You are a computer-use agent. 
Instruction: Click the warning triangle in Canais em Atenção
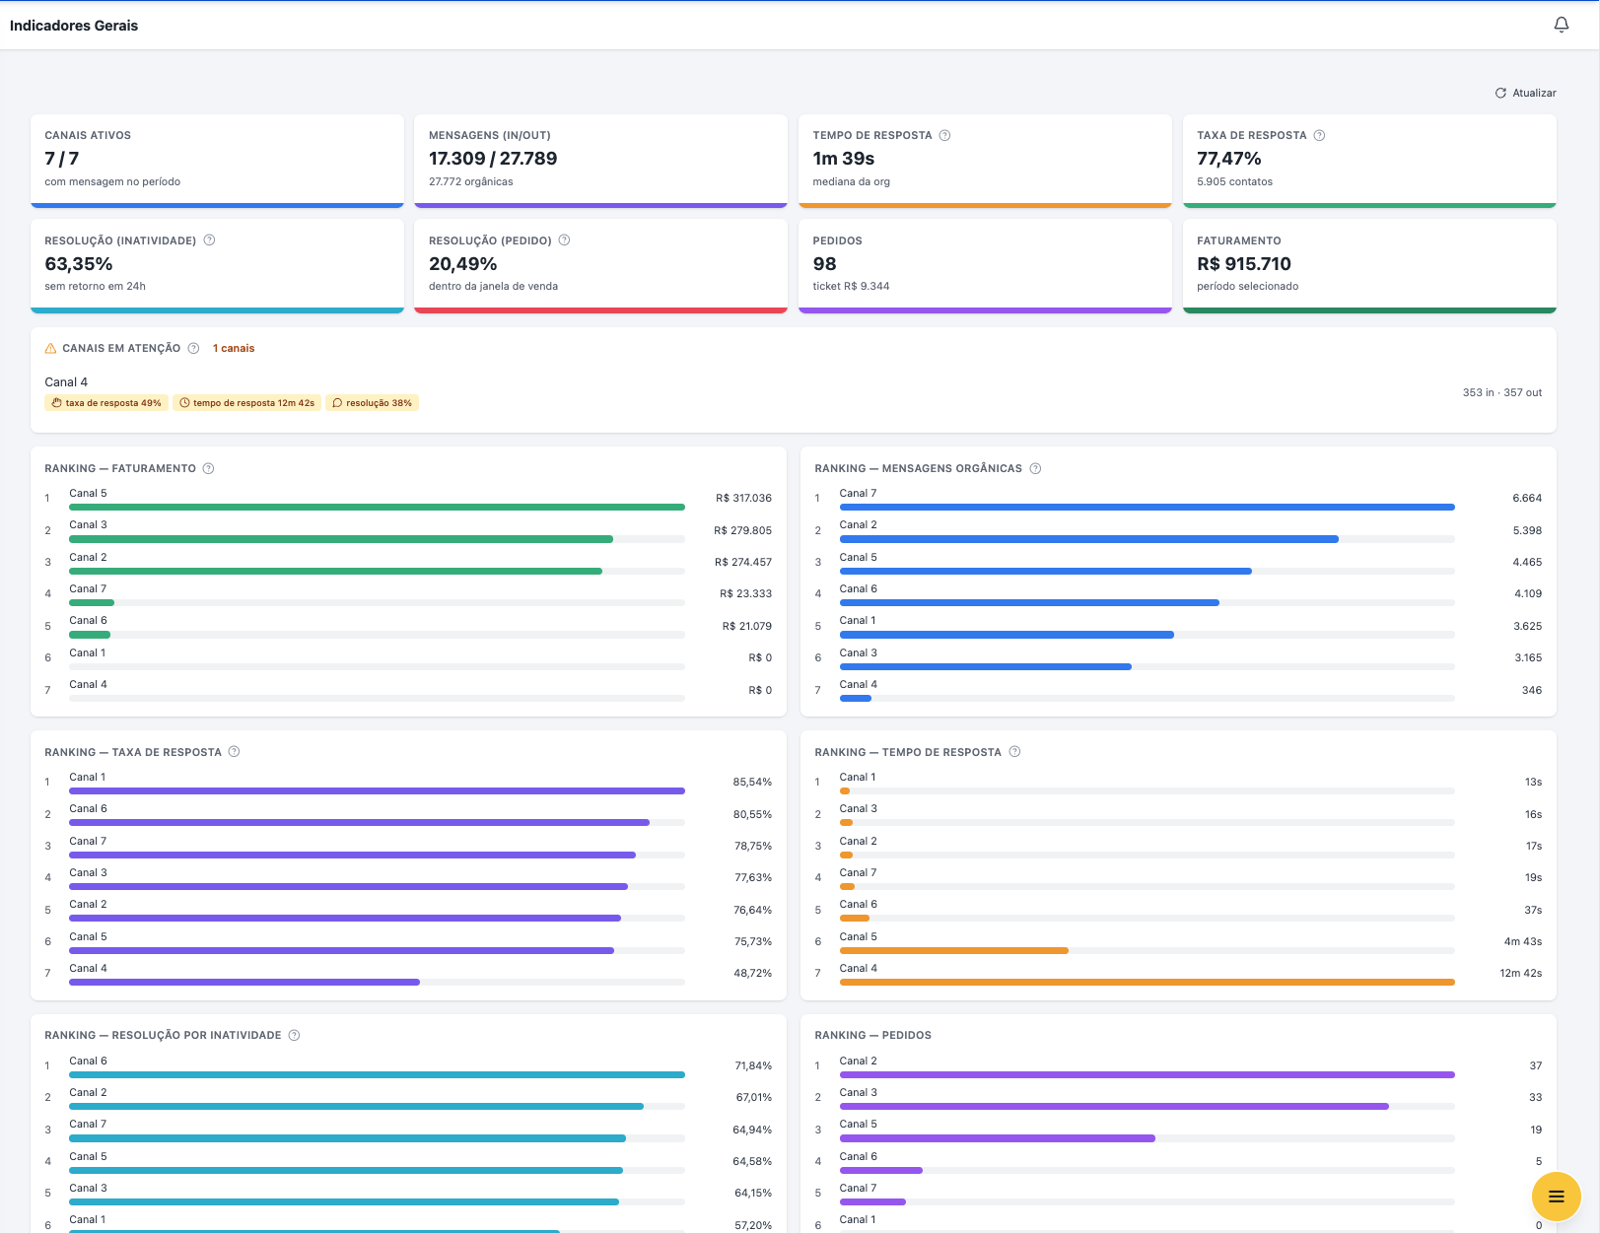[x=51, y=348]
